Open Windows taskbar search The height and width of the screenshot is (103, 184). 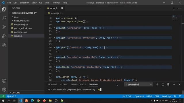tap(9, 100)
